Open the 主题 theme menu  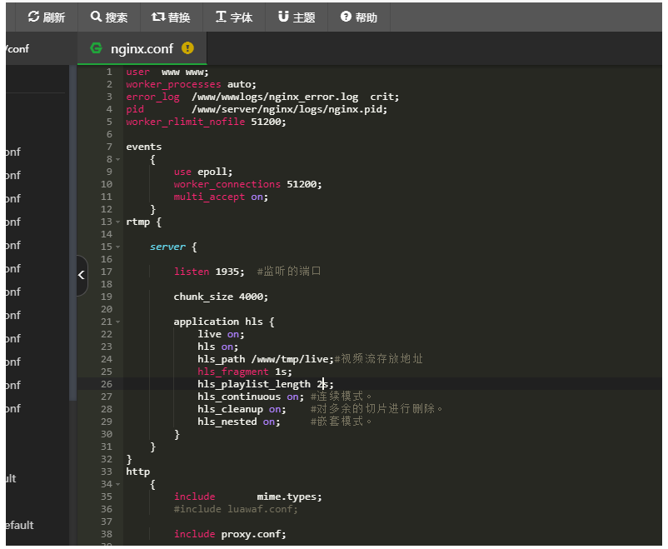[x=297, y=17]
